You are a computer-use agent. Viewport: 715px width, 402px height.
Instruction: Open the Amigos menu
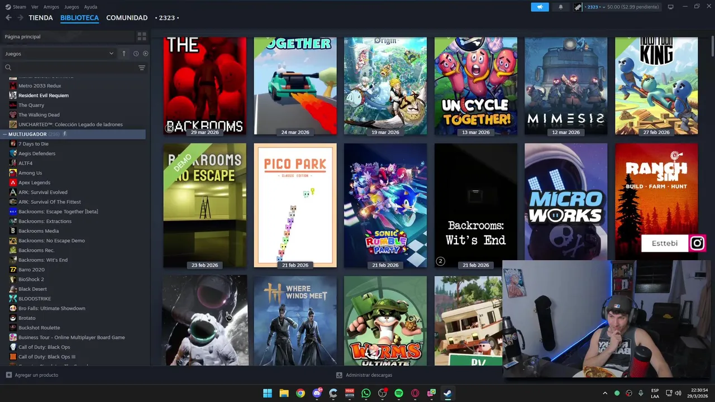tap(51, 7)
